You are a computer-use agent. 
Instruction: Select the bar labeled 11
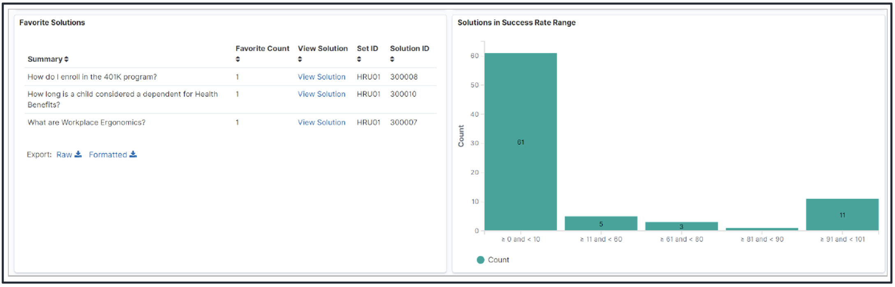(842, 215)
